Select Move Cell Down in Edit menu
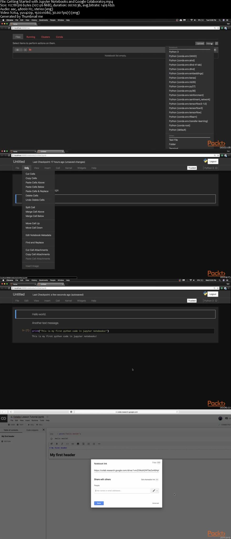 tap(34, 228)
